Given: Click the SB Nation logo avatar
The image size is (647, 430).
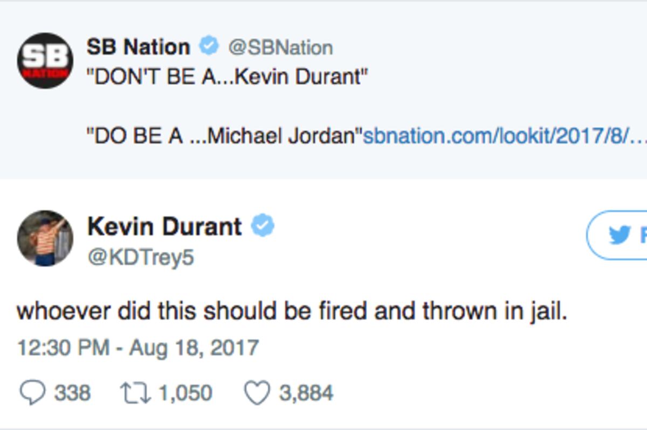Looking at the screenshot, I should point(45,60).
